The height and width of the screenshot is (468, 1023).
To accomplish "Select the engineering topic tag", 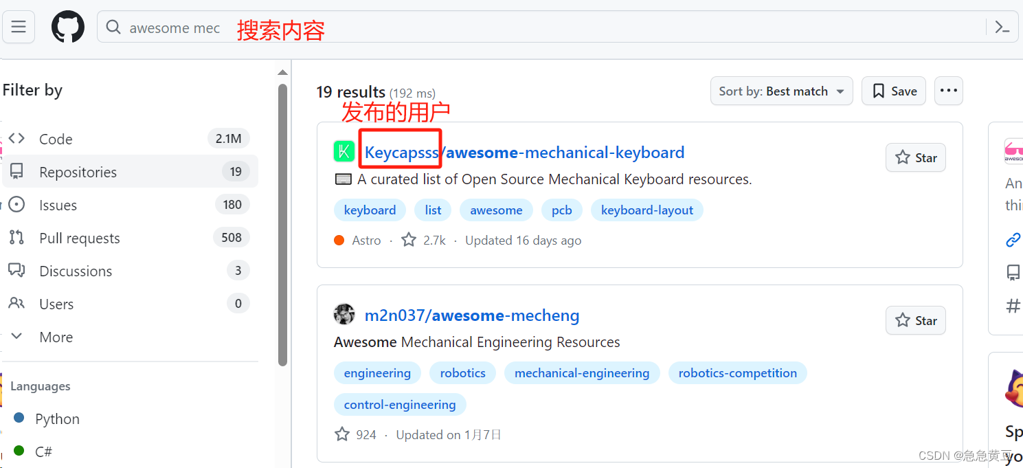I will click(x=377, y=373).
